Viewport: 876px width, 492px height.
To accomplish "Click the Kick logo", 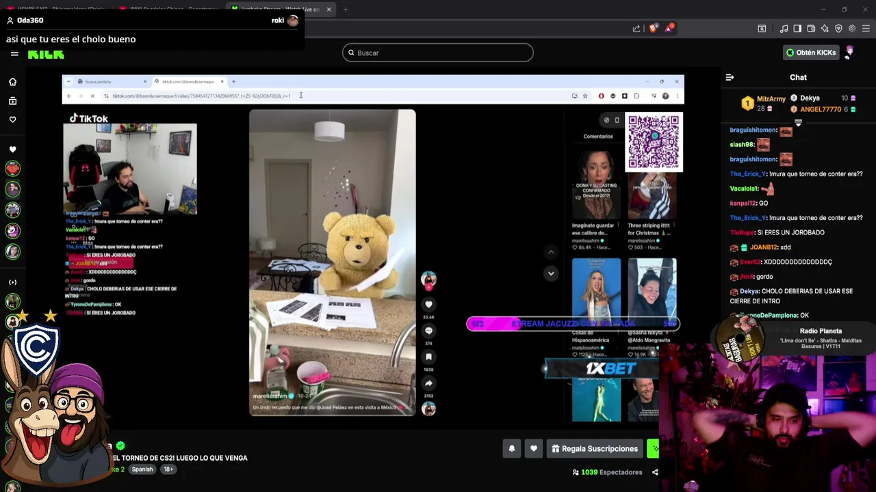I will (46, 54).
